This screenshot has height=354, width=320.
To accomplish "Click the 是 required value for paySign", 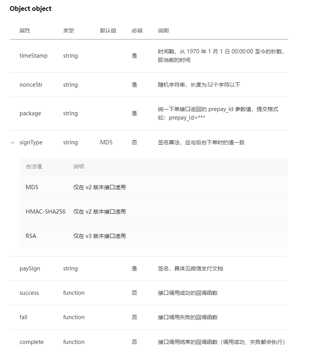I will 134,268.
